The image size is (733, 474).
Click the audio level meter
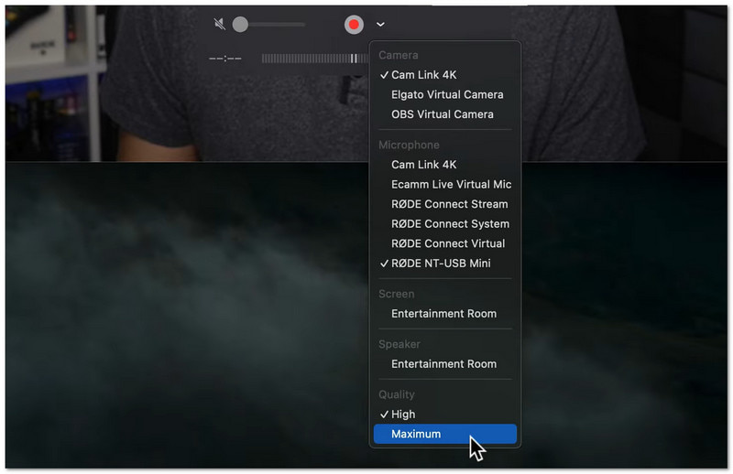[314, 59]
